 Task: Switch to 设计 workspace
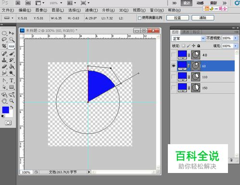[187, 3]
